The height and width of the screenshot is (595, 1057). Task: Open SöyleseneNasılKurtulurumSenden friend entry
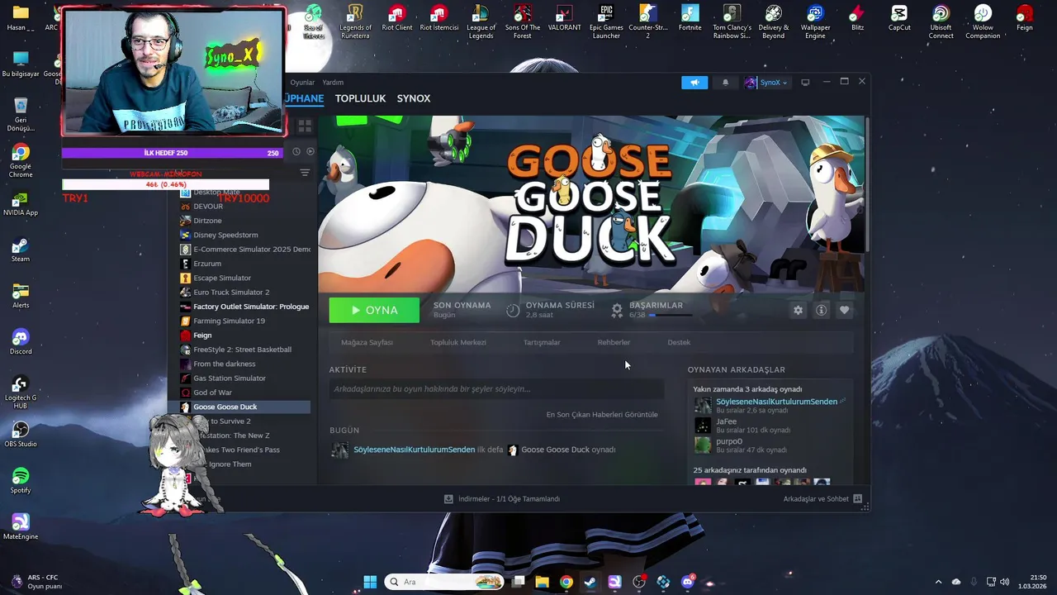click(x=769, y=405)
